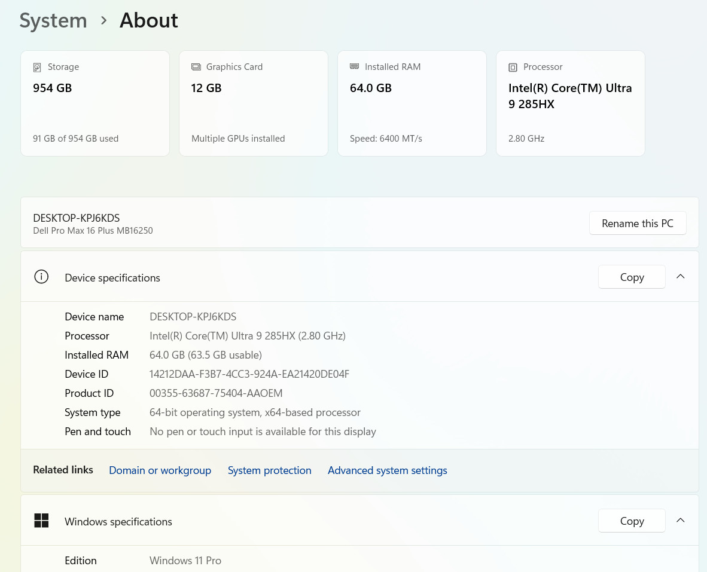
Task: Open the System protection link
Action: tap(270, 470)
